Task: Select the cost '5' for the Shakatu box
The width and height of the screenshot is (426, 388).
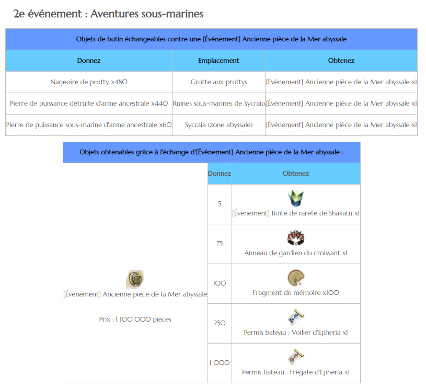Action: point(220,204)
